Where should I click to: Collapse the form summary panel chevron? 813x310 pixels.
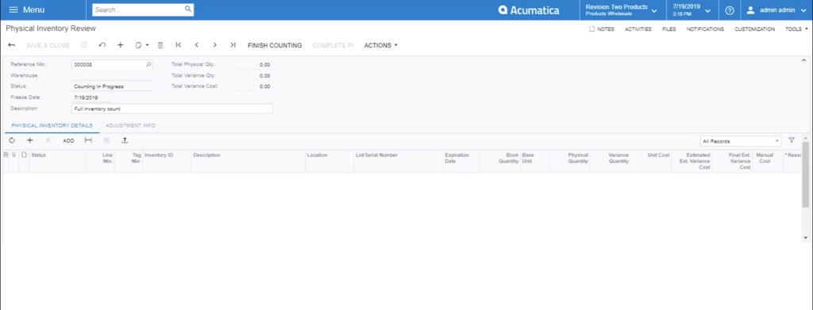coord(803,60)
